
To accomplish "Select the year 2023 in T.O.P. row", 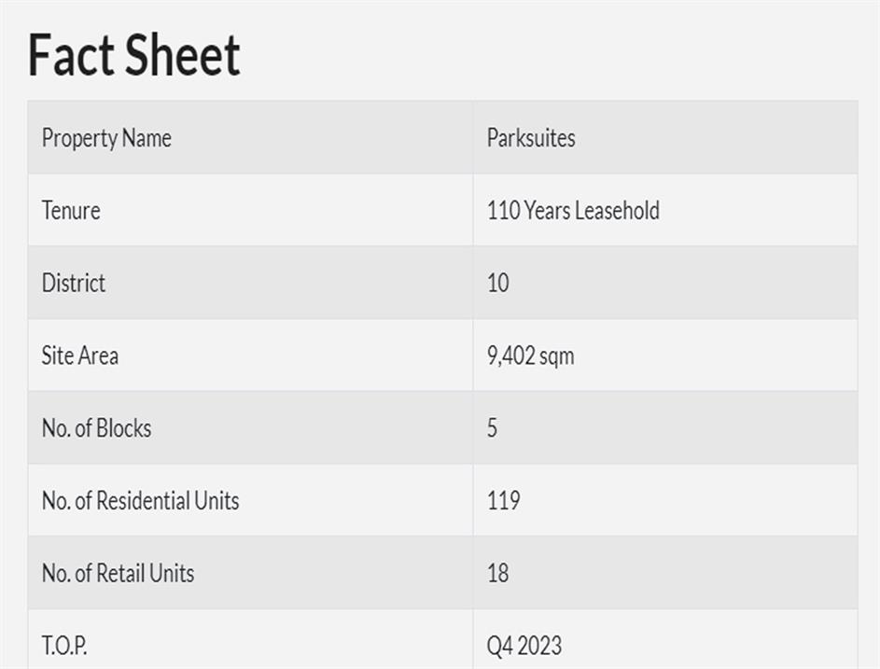I will click(x=540, y=645).
